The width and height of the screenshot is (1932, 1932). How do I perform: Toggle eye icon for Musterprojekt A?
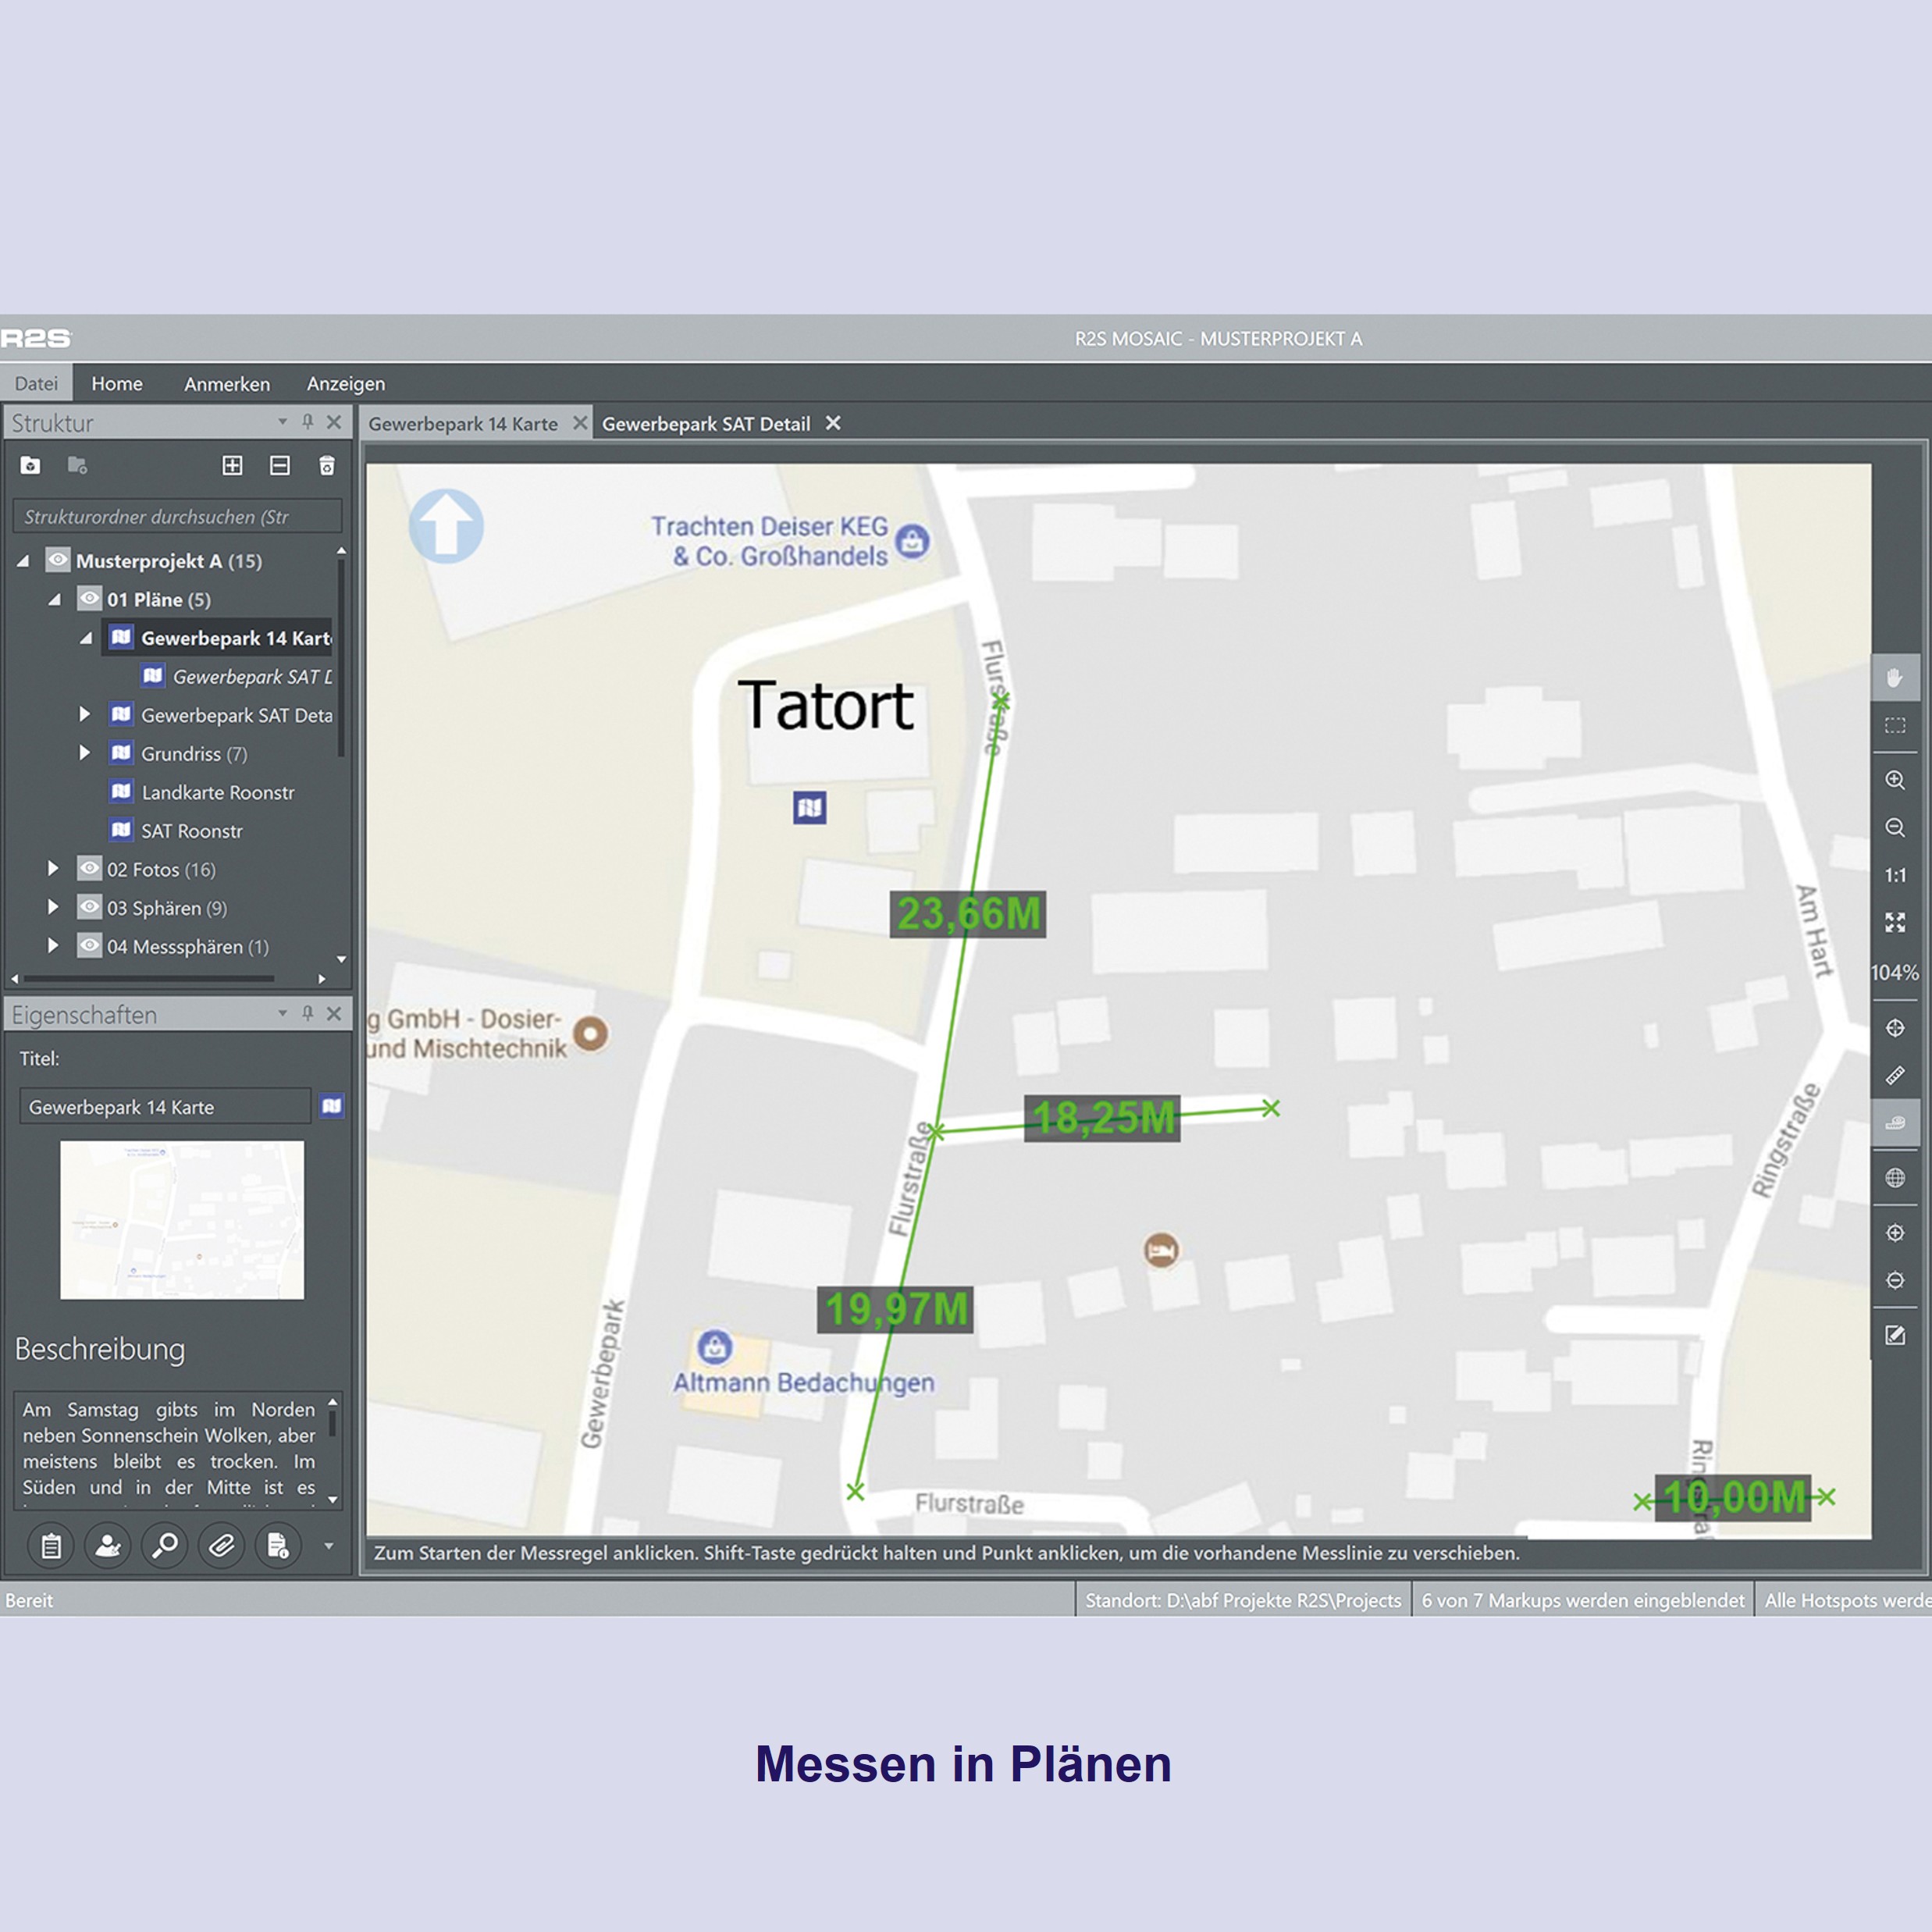(58, 560)
